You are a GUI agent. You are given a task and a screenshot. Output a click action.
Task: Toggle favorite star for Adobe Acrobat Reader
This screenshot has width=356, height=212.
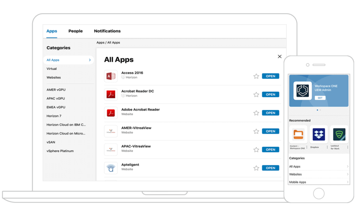pyautogui.click(x=256, y=113)
